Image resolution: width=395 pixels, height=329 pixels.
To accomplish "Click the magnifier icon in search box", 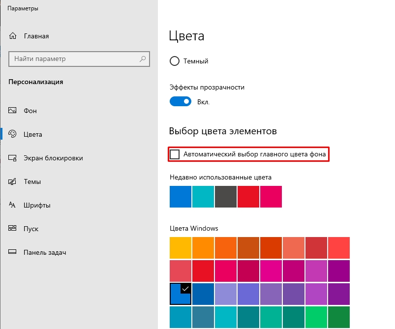I will coord(143,59).
